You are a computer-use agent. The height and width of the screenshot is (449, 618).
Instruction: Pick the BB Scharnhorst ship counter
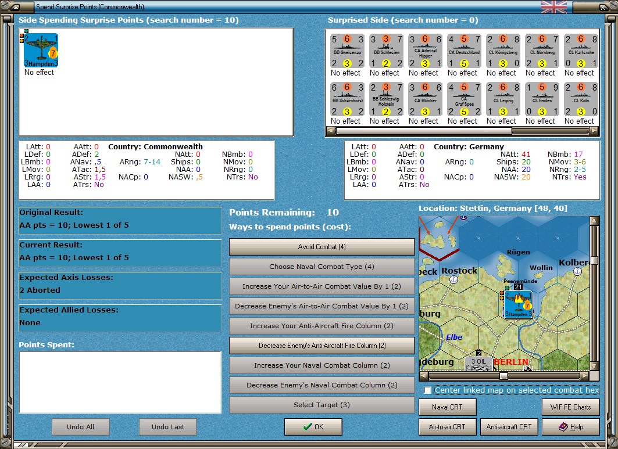347,99
